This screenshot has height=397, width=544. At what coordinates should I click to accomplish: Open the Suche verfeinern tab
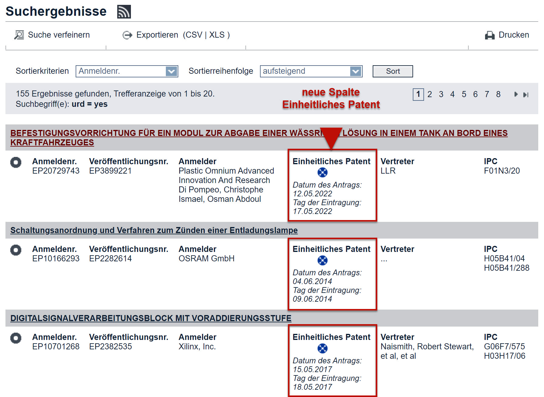59,35
